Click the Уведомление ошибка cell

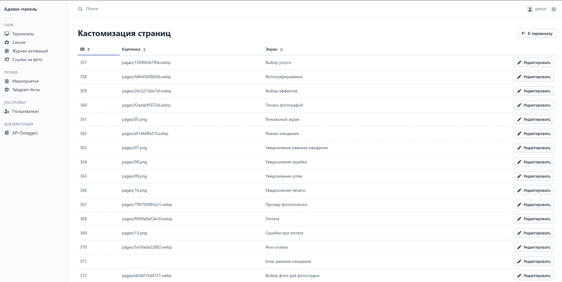pyautogui.click(x=286, y=162)
